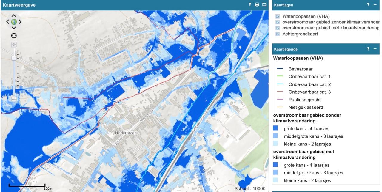The image size is (382, 192).
Task: Open help for Kaartlagen panel
Action: 368,5
